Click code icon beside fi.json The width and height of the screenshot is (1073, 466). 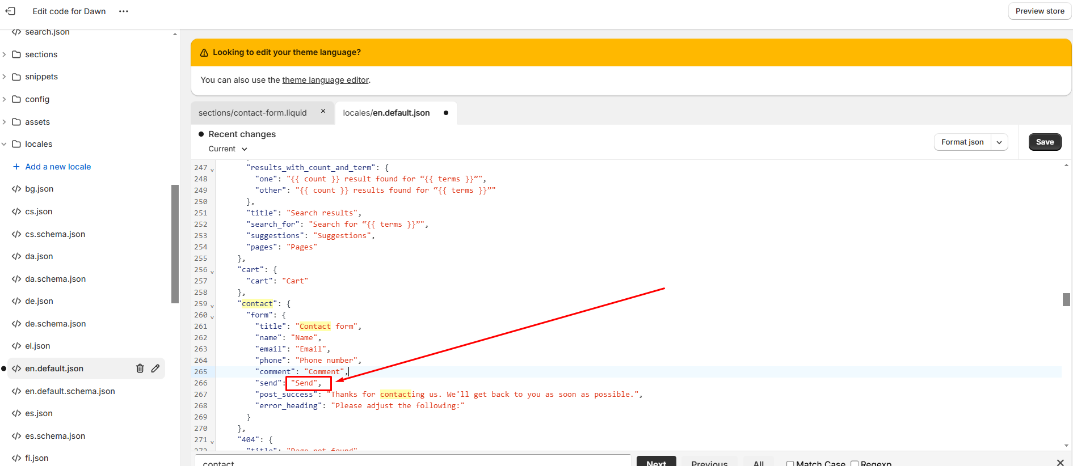[16, 458]
